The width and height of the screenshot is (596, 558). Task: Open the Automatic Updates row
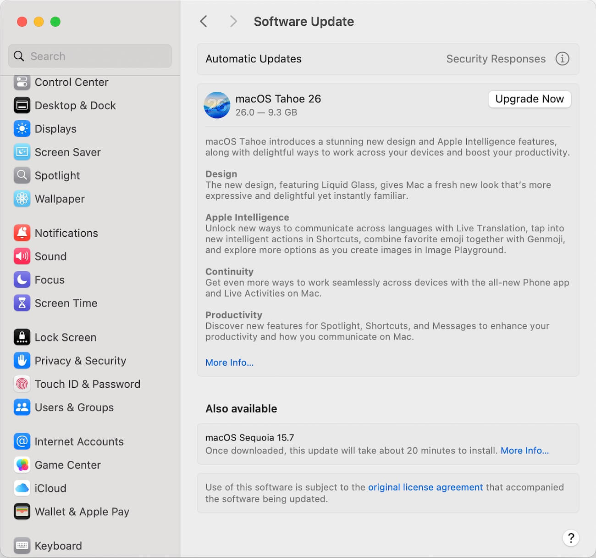pyautogui.click(x=254, y=59)
